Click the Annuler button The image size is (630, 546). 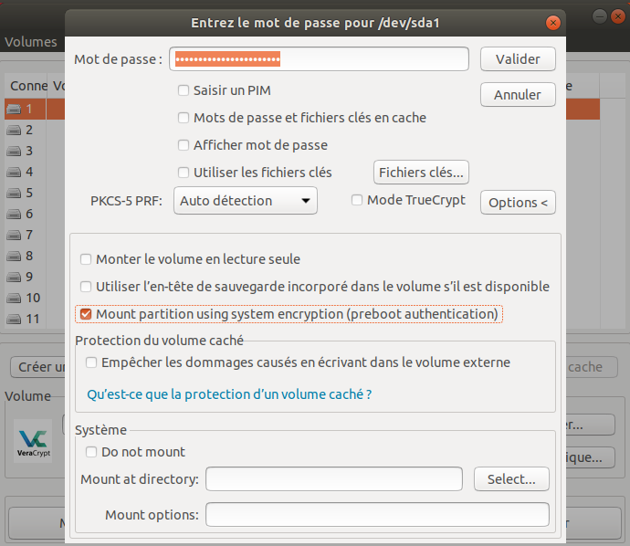pyautogui.click(x=518, y=95)
